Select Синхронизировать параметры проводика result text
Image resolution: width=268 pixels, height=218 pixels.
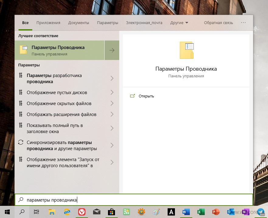pos(62,146)
